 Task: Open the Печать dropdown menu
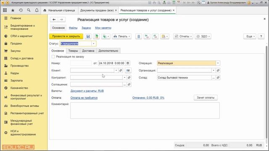point(121,36)
